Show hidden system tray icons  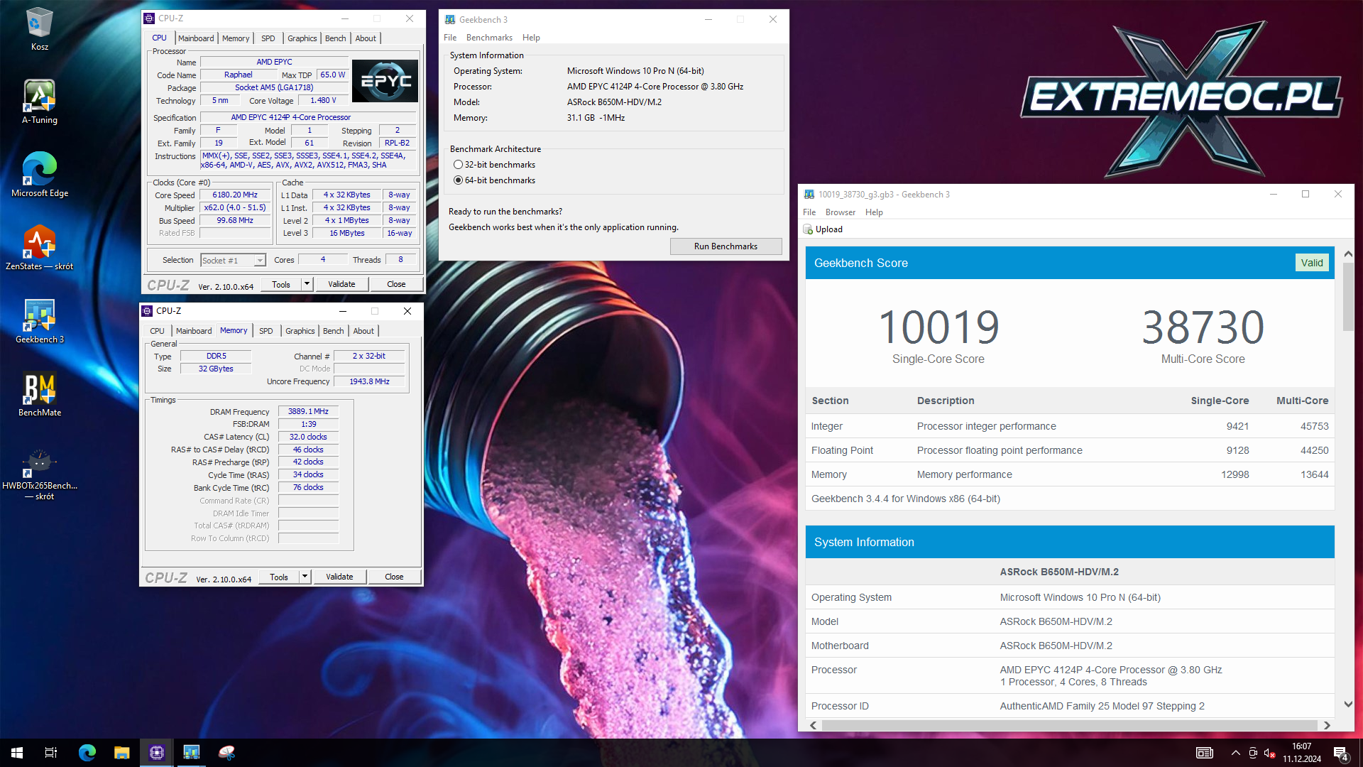1235,753
